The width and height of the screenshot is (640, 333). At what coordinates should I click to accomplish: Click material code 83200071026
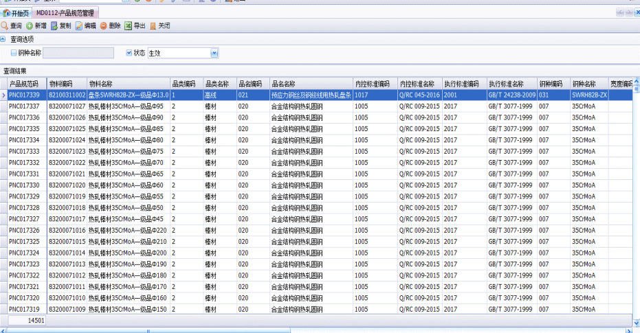click(67, 117)
